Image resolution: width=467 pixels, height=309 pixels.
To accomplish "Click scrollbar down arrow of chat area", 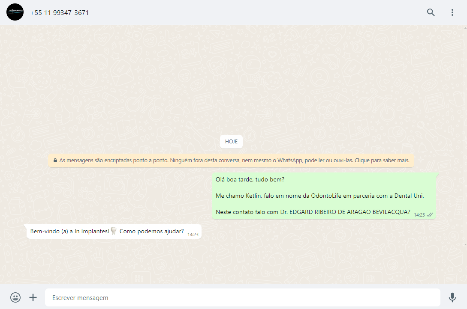I will pos(465,245).
